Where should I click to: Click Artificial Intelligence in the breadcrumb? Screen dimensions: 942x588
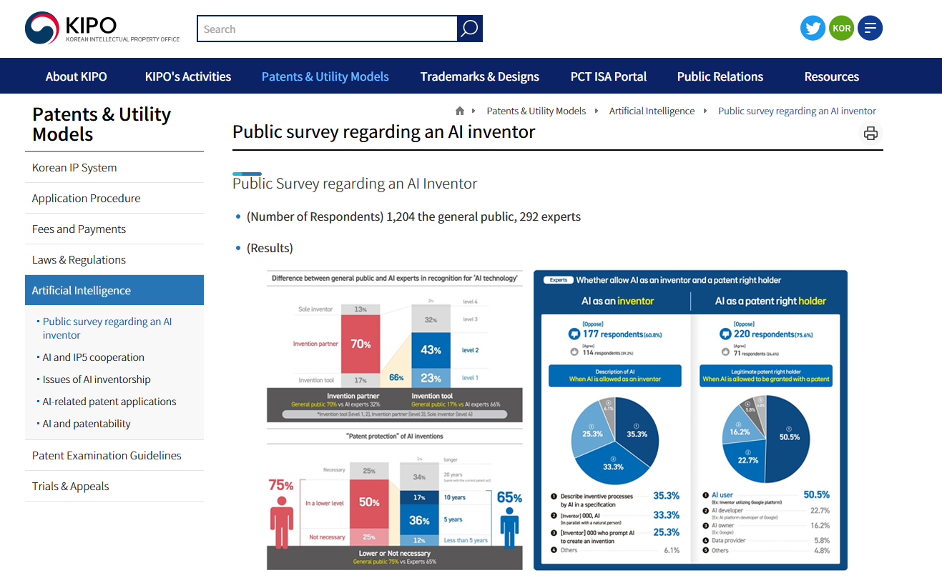[652, 111]
